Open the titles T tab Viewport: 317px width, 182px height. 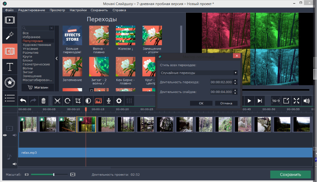click(x=10, y=67)
